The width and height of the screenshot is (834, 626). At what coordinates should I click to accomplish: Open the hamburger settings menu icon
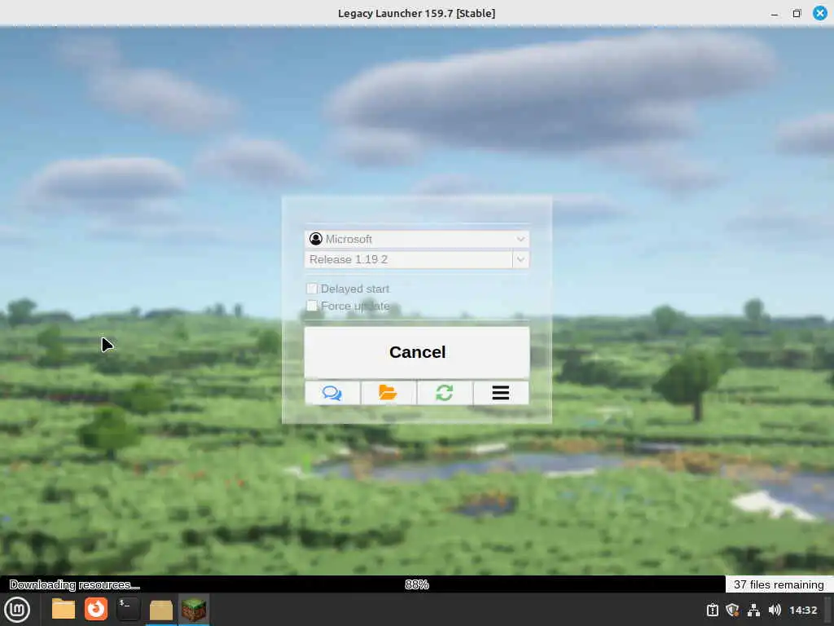501,393
